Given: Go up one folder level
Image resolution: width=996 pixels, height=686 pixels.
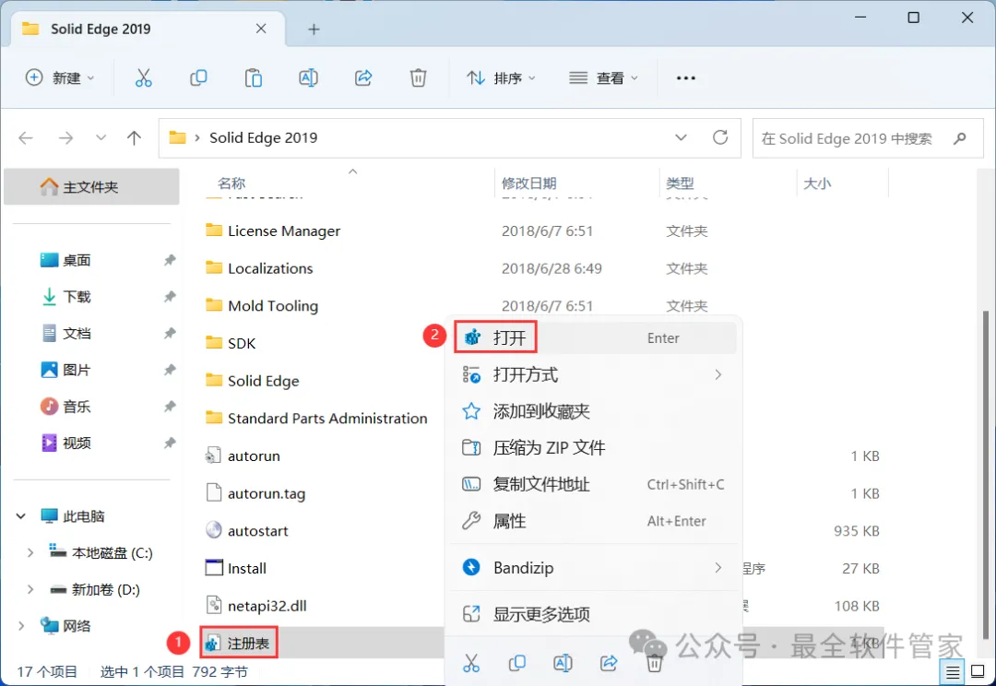Looking at the screenshot, I should point(134,137).
